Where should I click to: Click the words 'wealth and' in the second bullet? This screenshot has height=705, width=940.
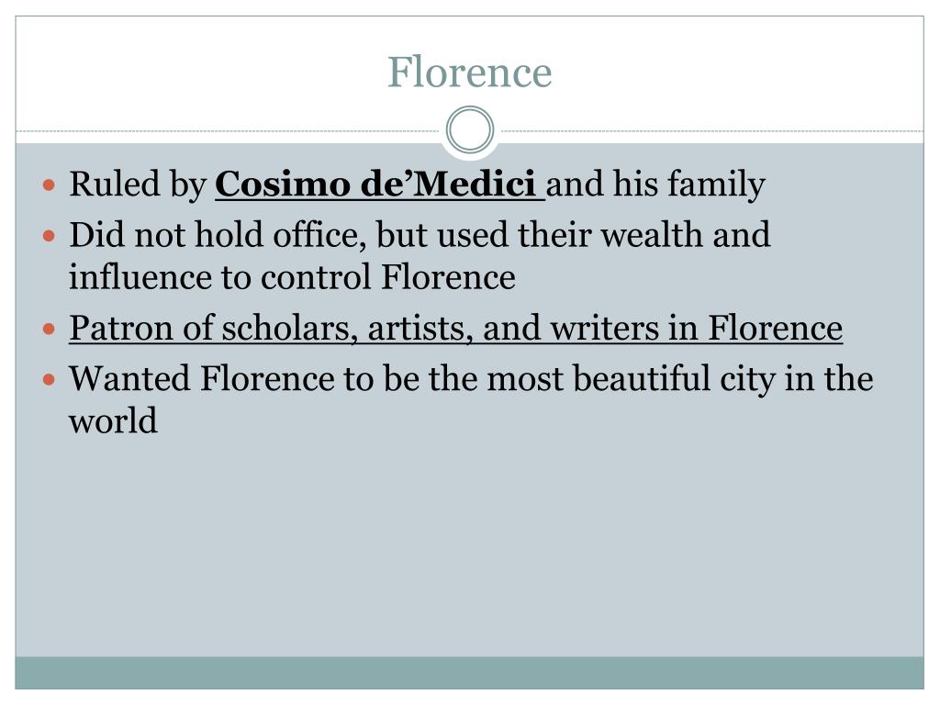coord(686,234)
